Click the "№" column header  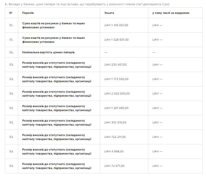point(11,13)
